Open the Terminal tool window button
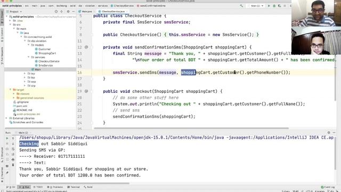Image resolution: width=341 pixels, height=192 pixels. pyautogui.click(x=74, y=187)
